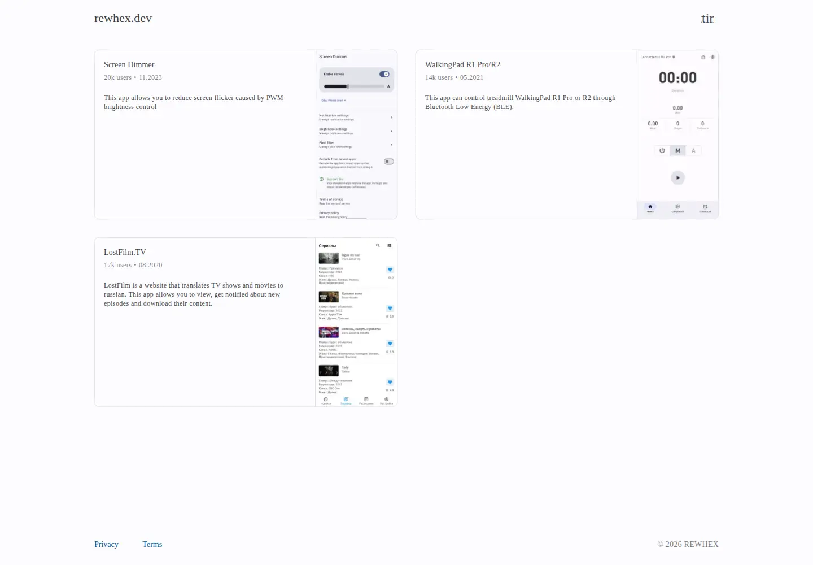Open the settings gear in WalkingPad preview
Image resolution: width=813 pixels, height=565 pixels.
(713, 57)
